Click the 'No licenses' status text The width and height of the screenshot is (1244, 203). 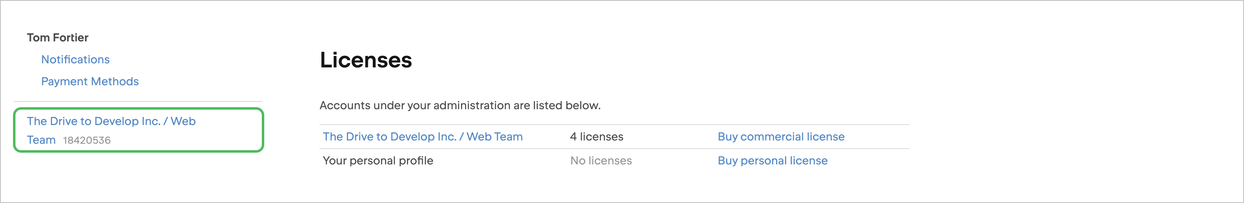point(601,160)
